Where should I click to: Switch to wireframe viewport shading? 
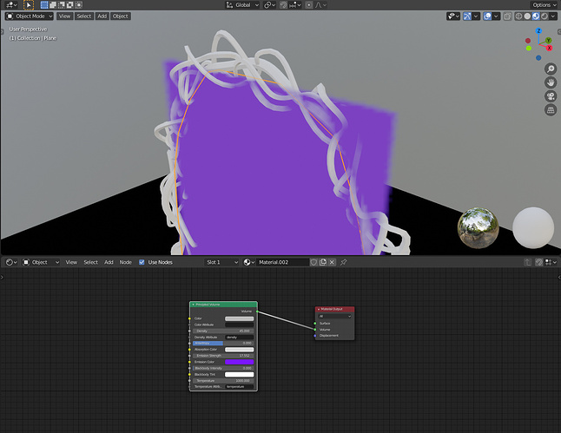(518, 16)
